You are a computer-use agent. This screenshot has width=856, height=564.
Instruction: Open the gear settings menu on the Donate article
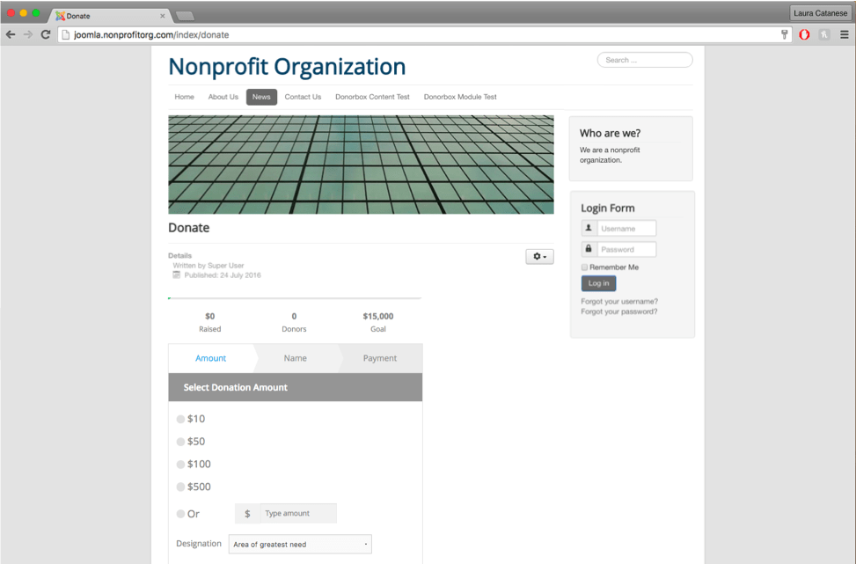[x=537, y=256]
